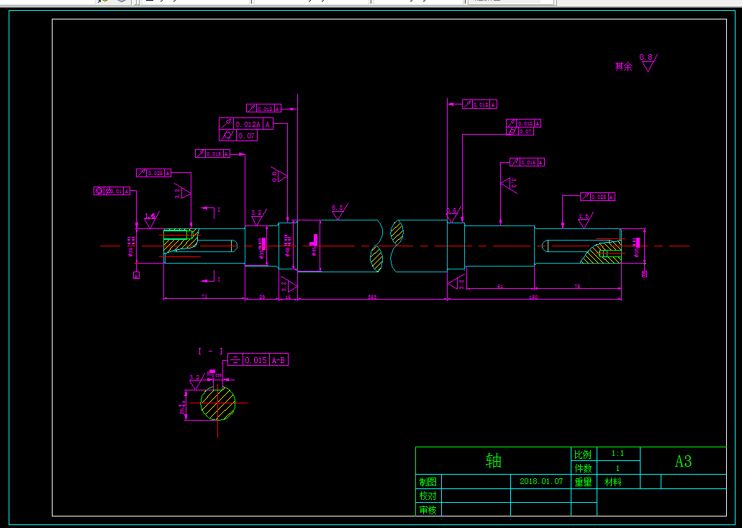Viewport: 742px width, 528px height.
Task: Pick the 0.8 roughness symbol beside 其余
Action: pos(648,63)
